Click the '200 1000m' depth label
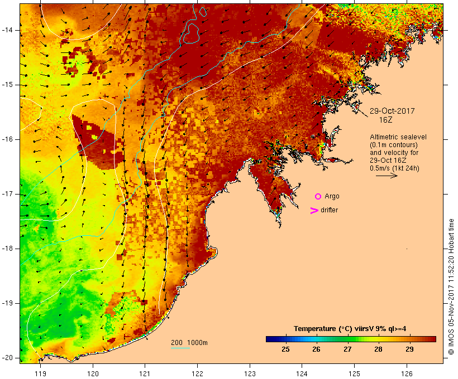This screenshot has width=458, height=379. tap(189, 343)
